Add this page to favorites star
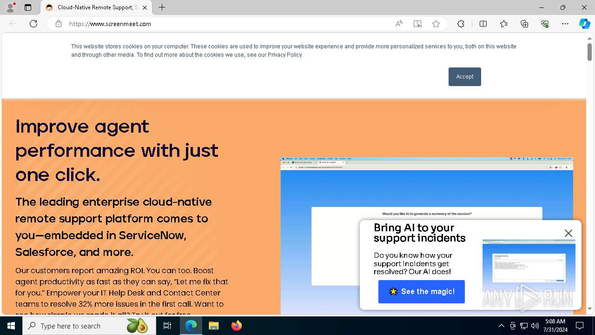595x335 pixels. [x=436, y=24]
